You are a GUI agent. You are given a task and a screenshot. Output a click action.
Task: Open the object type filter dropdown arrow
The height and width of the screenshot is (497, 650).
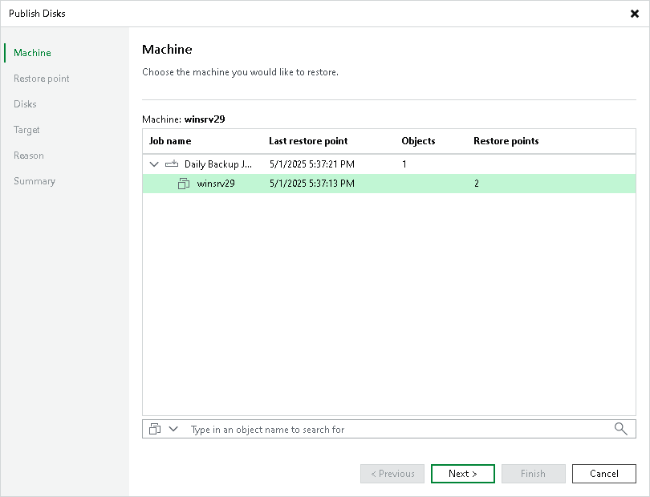tap(173, 429)
